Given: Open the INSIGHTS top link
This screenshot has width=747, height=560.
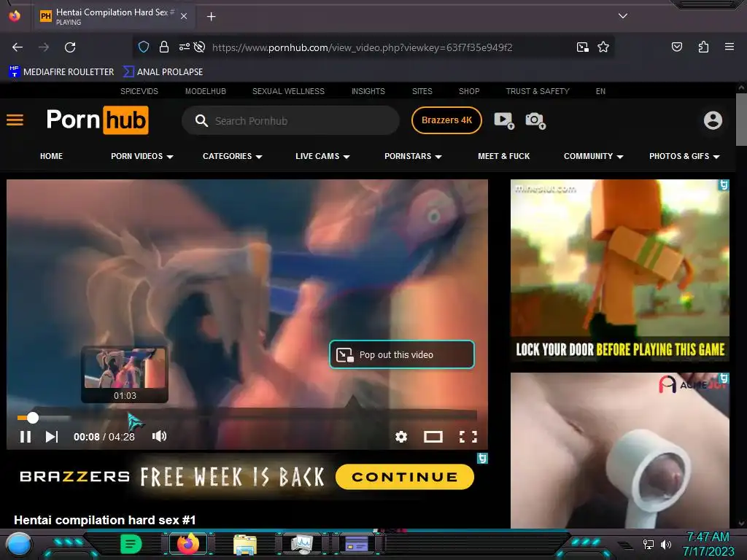Looking at the screenshot, I should [368, 91].
